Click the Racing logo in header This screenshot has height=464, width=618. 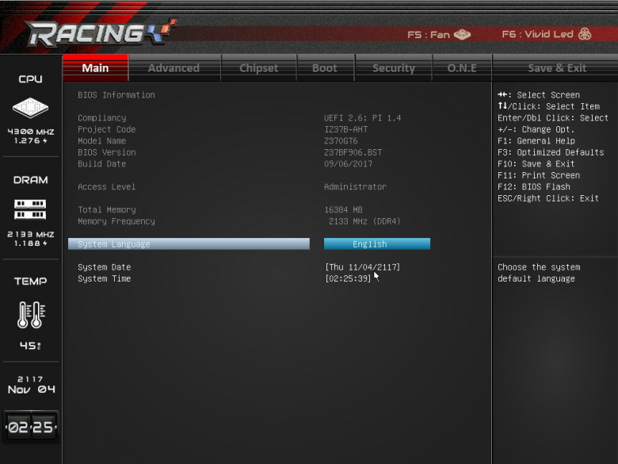click(101, 33)
